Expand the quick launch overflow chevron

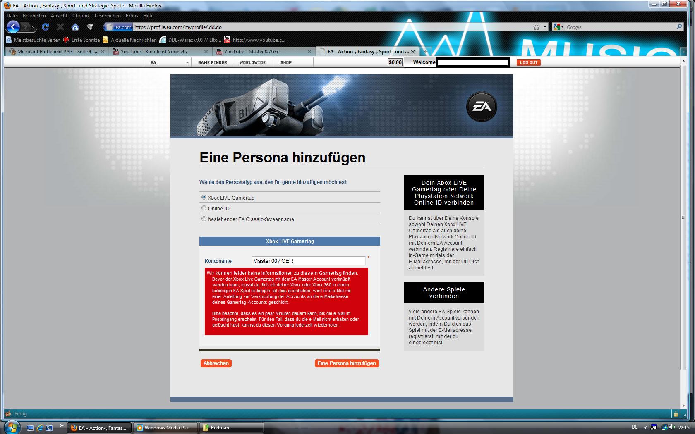click(x=62, y=425)
